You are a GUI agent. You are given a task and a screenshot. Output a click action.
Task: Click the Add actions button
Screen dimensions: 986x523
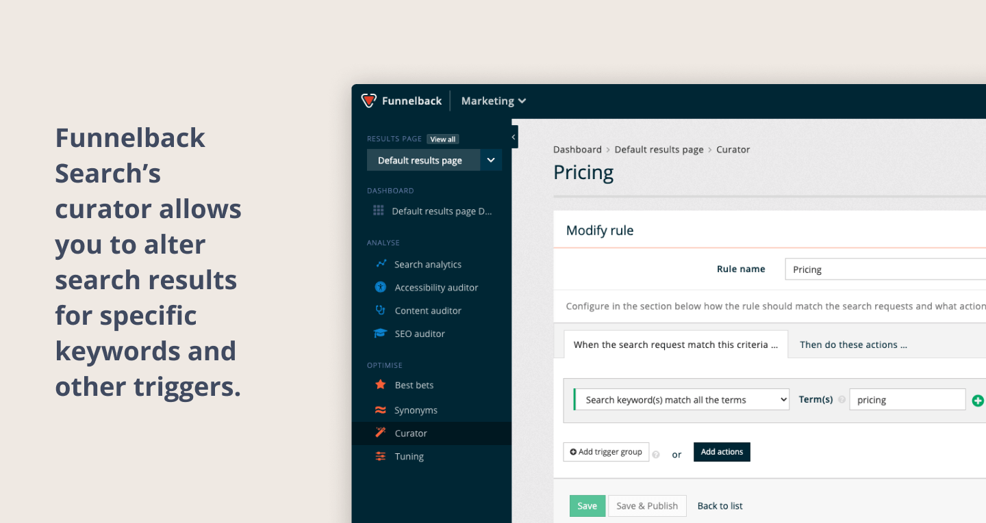point(722,452)
